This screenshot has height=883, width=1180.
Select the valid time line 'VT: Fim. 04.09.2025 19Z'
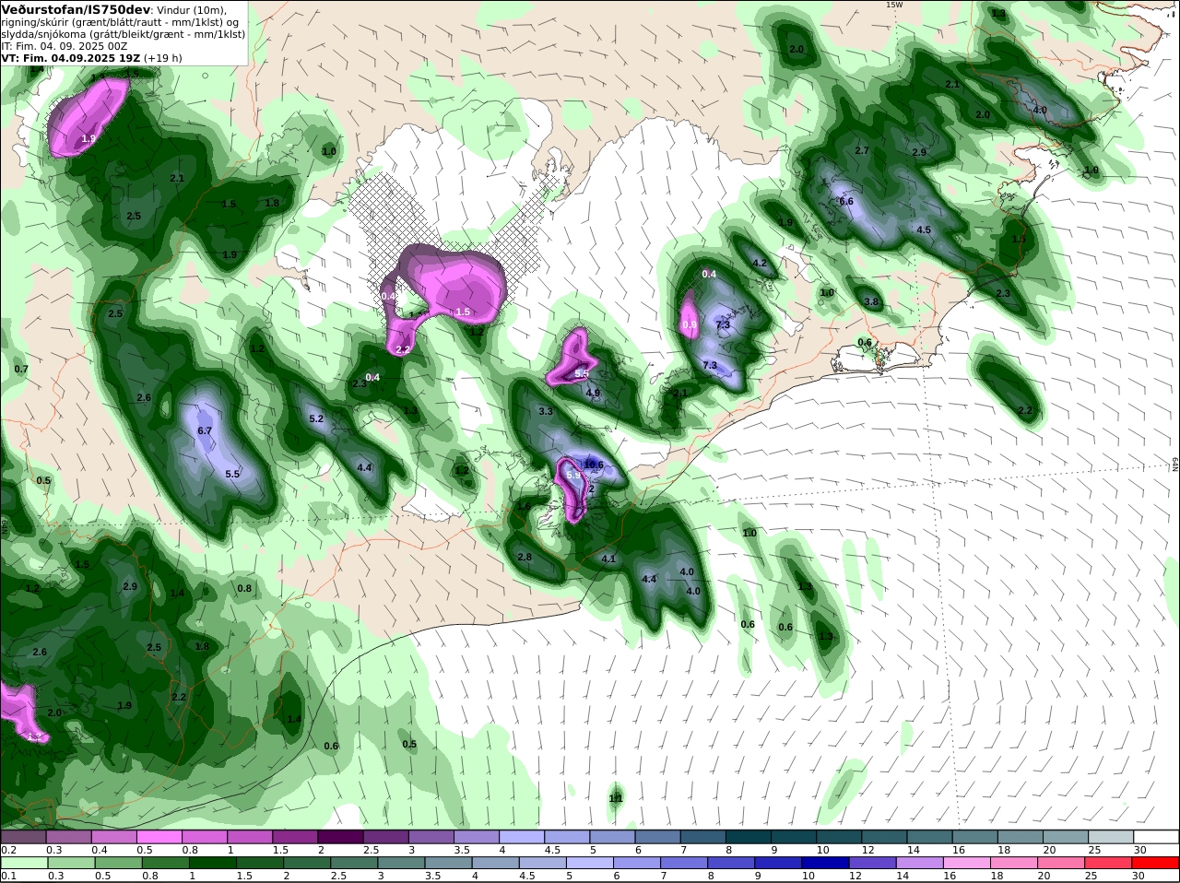tap(70, 58)
